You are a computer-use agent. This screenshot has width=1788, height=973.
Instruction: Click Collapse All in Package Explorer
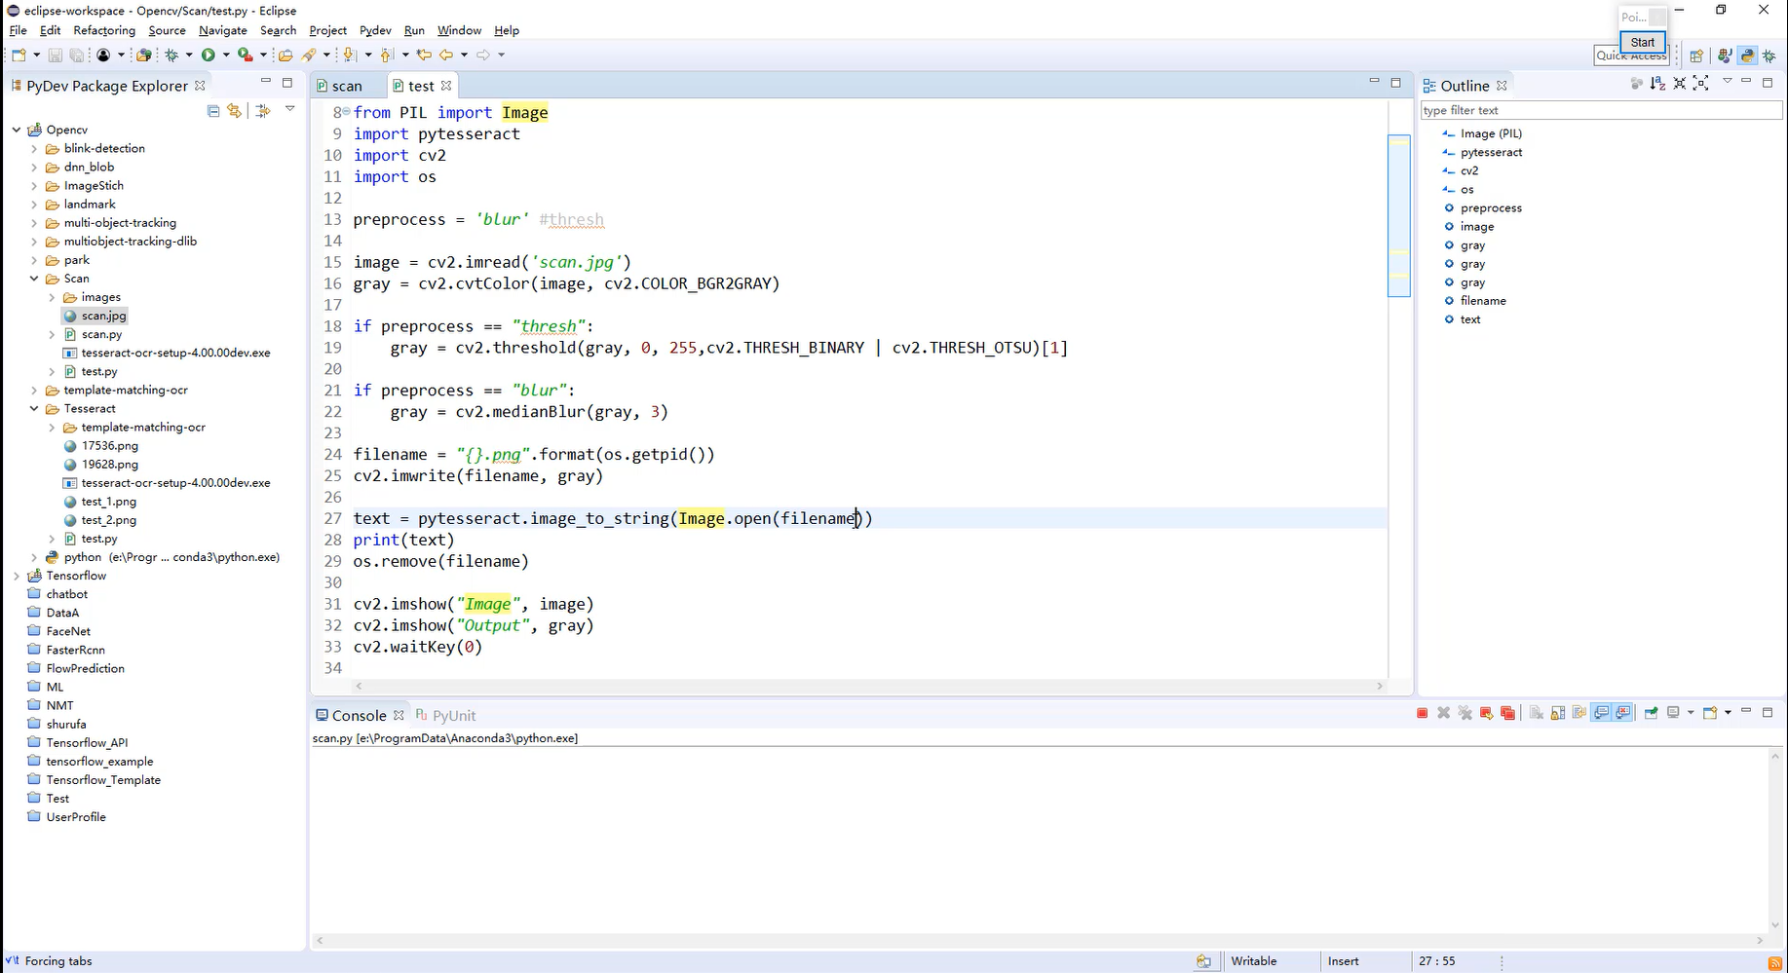point(213,111)
